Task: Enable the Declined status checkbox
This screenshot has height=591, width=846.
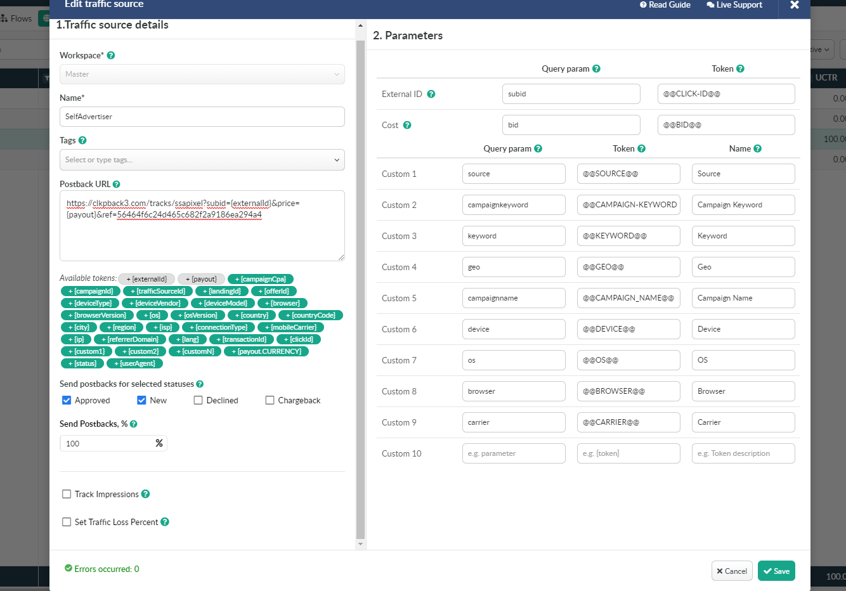Action: point(198,400)
